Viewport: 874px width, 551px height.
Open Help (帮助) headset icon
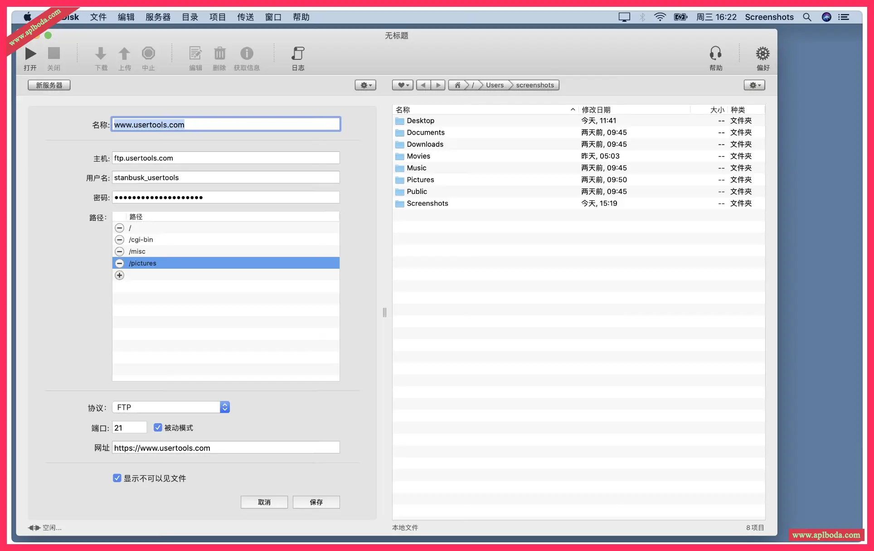click(x=716, y=53)
